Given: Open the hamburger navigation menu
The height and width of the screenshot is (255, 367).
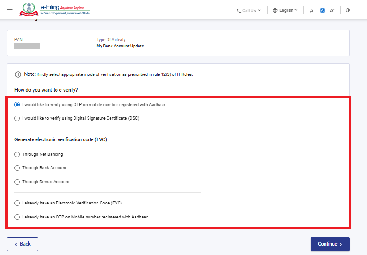Looking at the screenshot, I should click(10, 10).
